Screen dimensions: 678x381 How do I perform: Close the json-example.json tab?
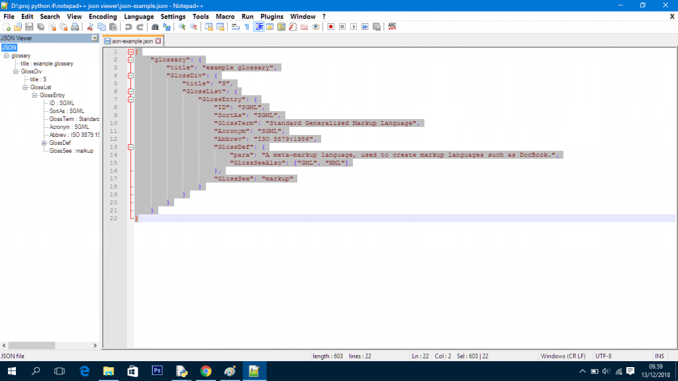[158, 41]
